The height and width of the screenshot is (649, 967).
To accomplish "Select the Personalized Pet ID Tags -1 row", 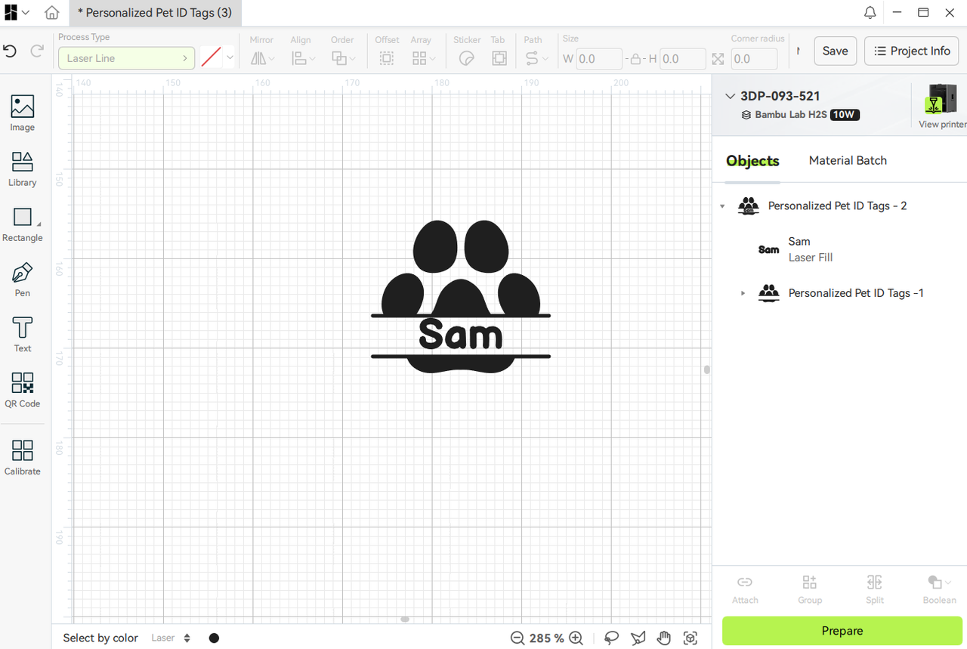I will pyautogui.click(x=839, y=293).
